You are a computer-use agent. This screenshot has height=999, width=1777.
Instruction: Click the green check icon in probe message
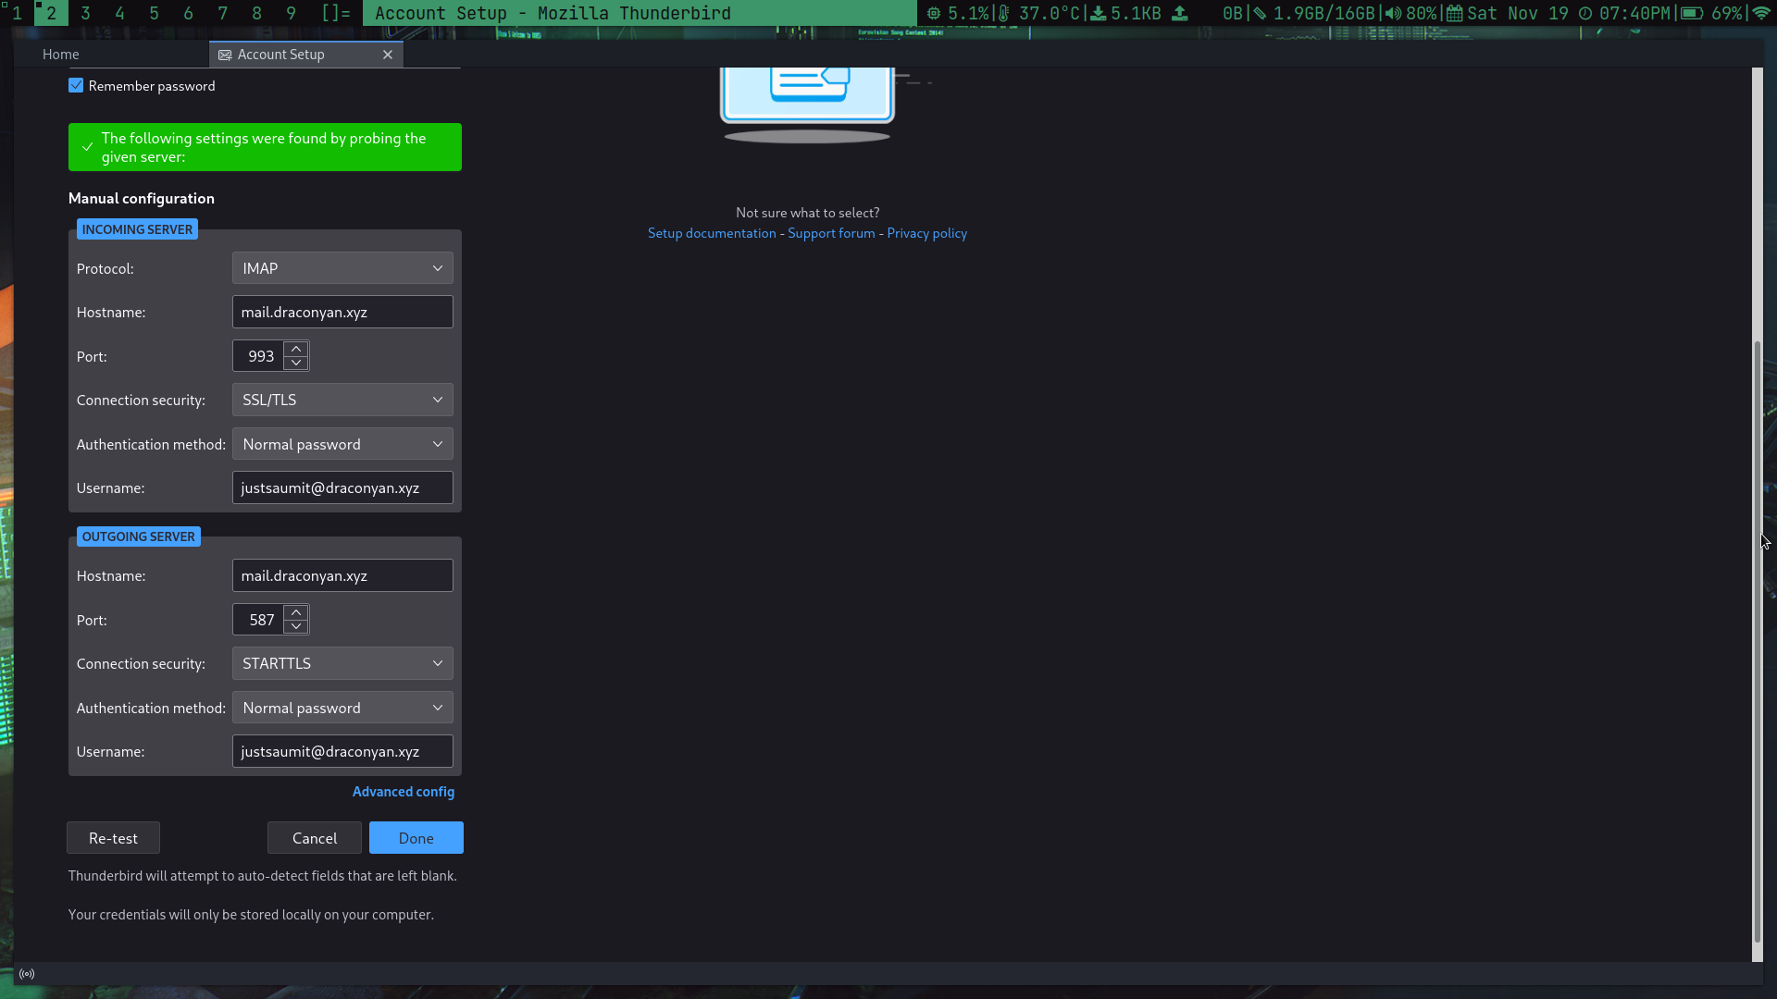click(87, 147)
